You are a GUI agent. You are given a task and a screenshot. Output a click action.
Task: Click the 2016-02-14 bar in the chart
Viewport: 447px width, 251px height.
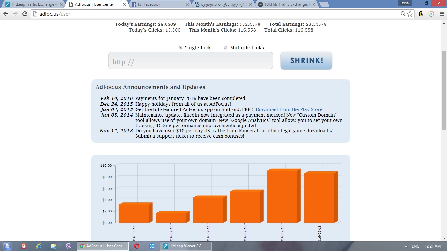pos(135,213)
